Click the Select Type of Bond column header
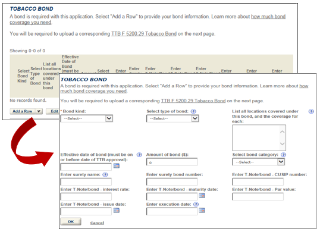Image resolution: width=320 pixels, height=232 pixels. click(36, 76)
